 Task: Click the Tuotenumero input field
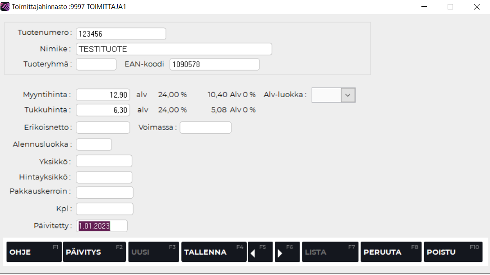pyautogui.click(x=121, y=34)
